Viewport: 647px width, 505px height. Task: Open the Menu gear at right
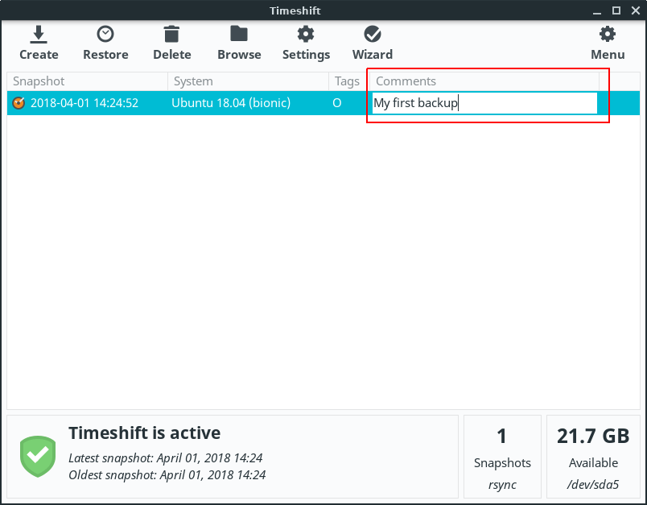tap(608, 35)
